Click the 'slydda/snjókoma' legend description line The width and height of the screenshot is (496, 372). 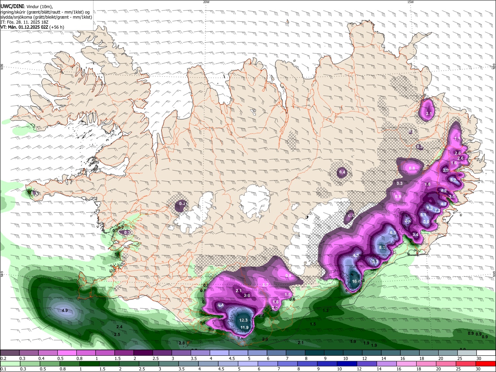coord(46,17)
